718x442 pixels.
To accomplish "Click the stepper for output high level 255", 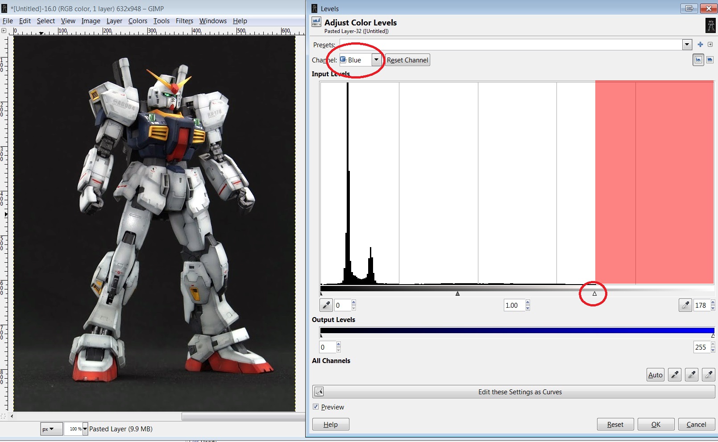I will [713, 347].
